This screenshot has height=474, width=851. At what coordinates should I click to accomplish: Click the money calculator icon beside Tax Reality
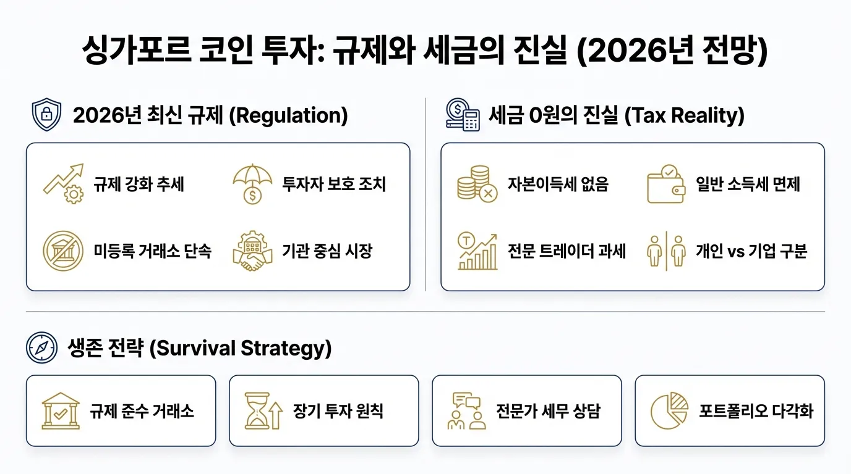463,115
